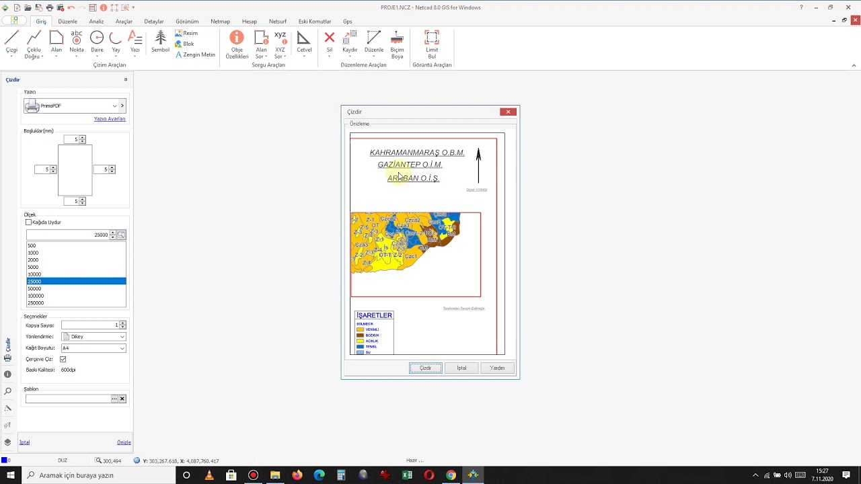This screenshot has width=861, height=484.
Task: Switch to the Düzenle ribbon tab
Action: (67, 22)
